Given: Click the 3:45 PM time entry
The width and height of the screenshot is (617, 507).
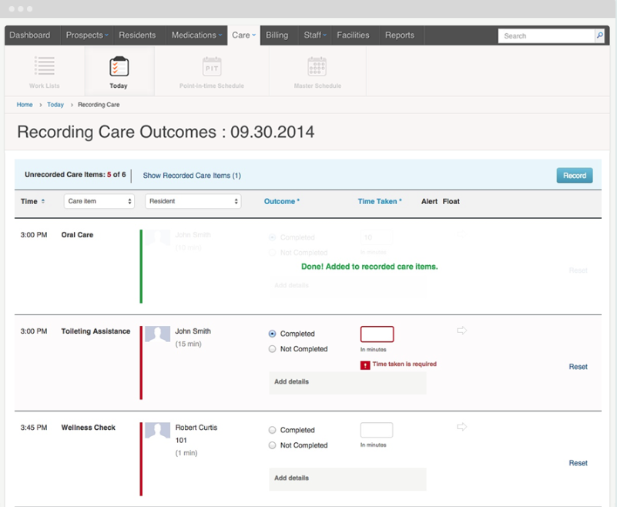Looking at the screenshot, I should 34,428.
